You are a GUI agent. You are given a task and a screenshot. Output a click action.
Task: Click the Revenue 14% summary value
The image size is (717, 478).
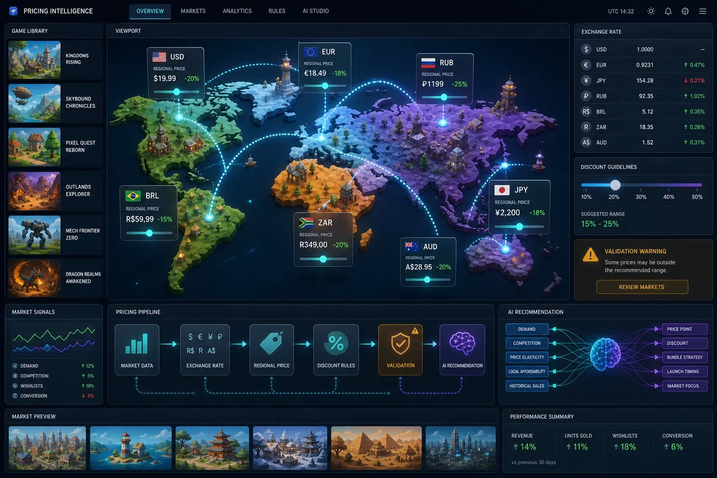pyautogui.click(x=524, y=447)
